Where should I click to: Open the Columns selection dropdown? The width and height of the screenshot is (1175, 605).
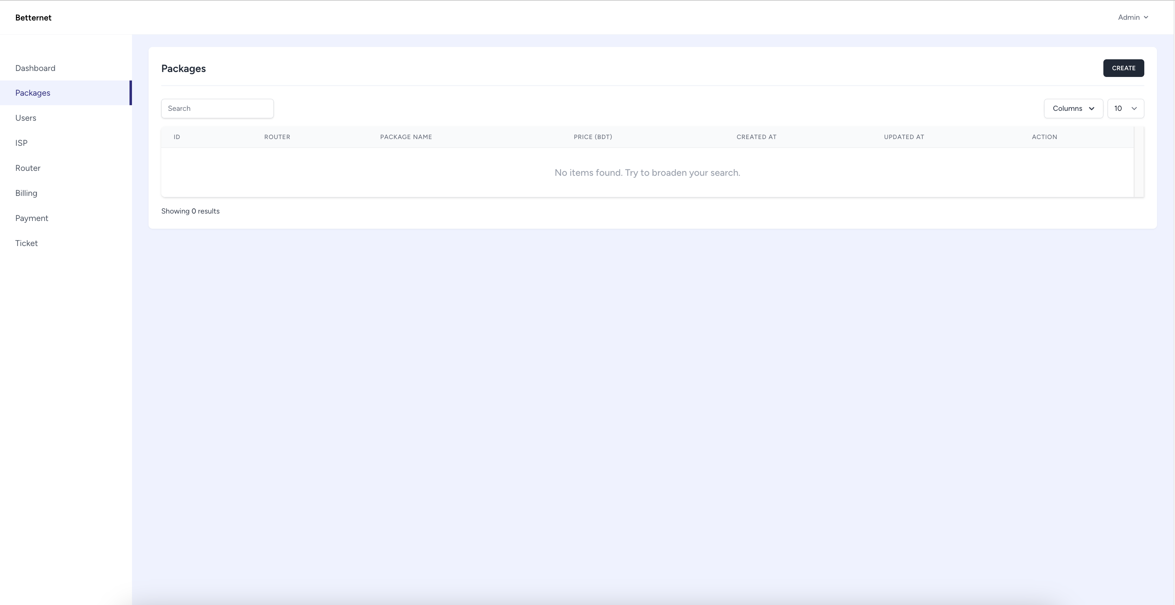point(1073,108)
